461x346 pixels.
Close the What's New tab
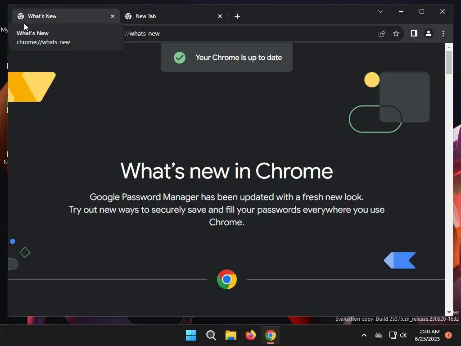point(112,16)
